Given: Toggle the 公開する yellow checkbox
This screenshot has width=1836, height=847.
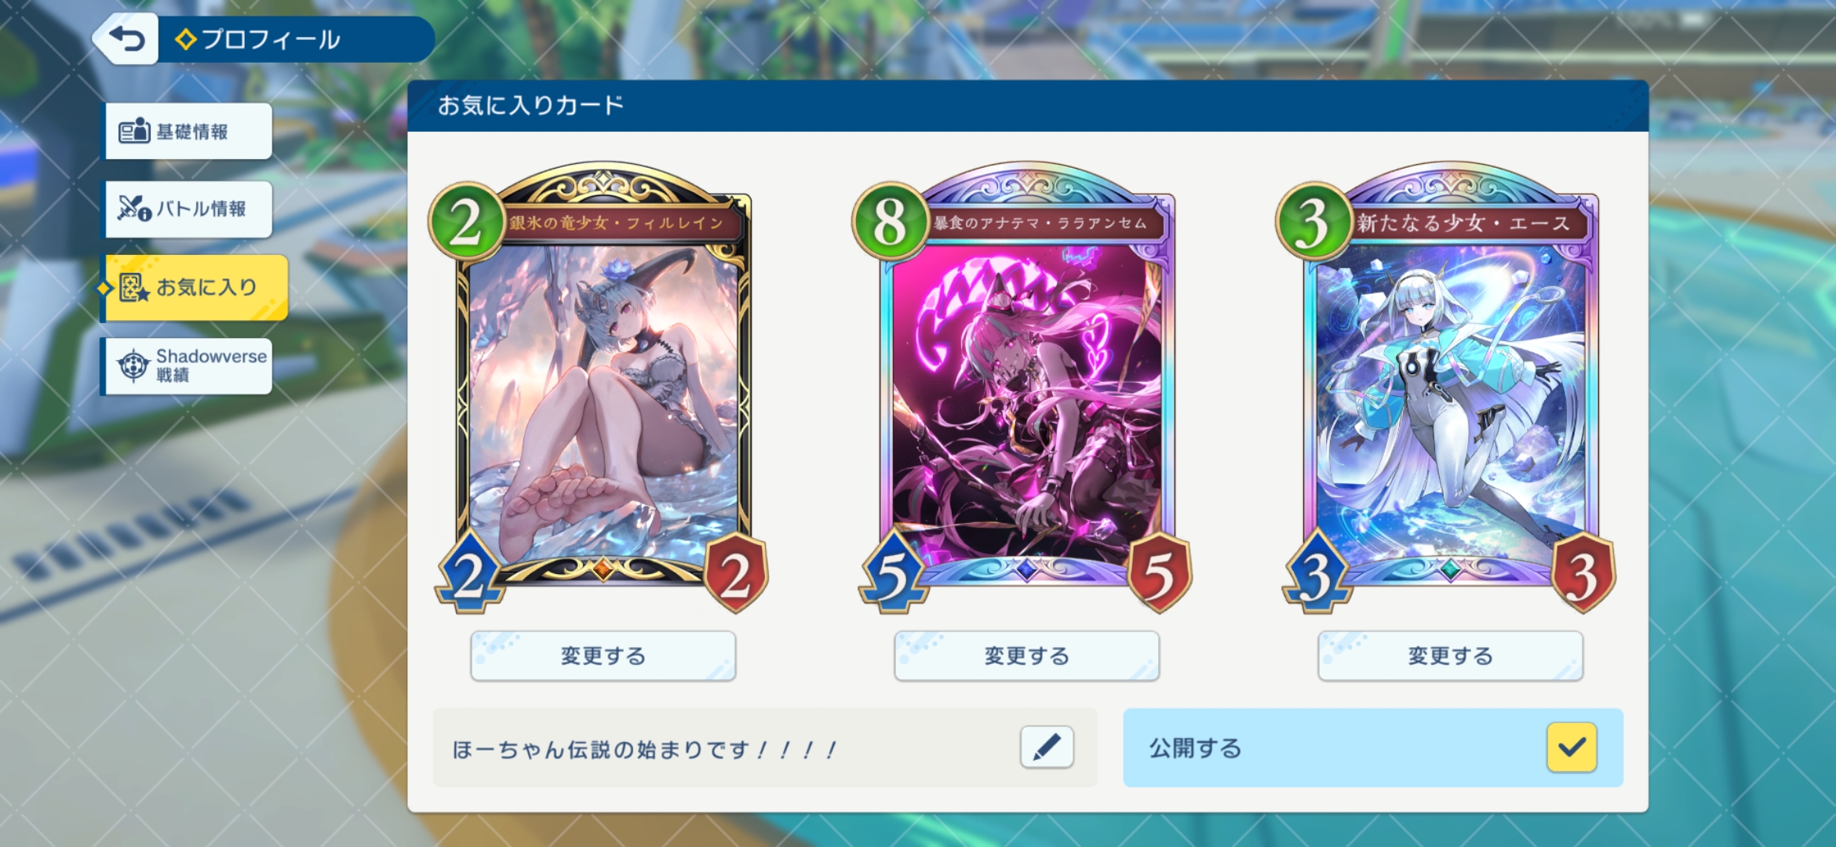Looking at the screenshot, I should pyautogui.click(x=1572, y=747).
